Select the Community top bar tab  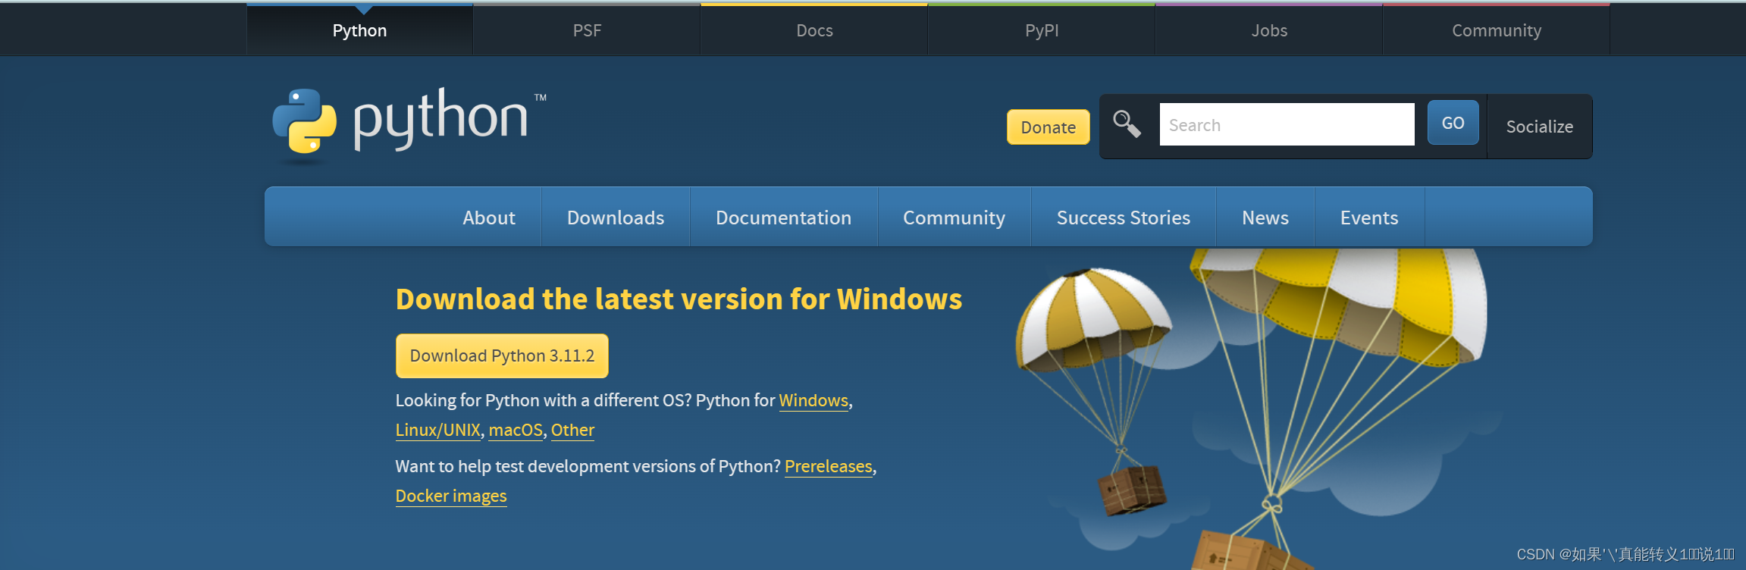click(1497, 30)
